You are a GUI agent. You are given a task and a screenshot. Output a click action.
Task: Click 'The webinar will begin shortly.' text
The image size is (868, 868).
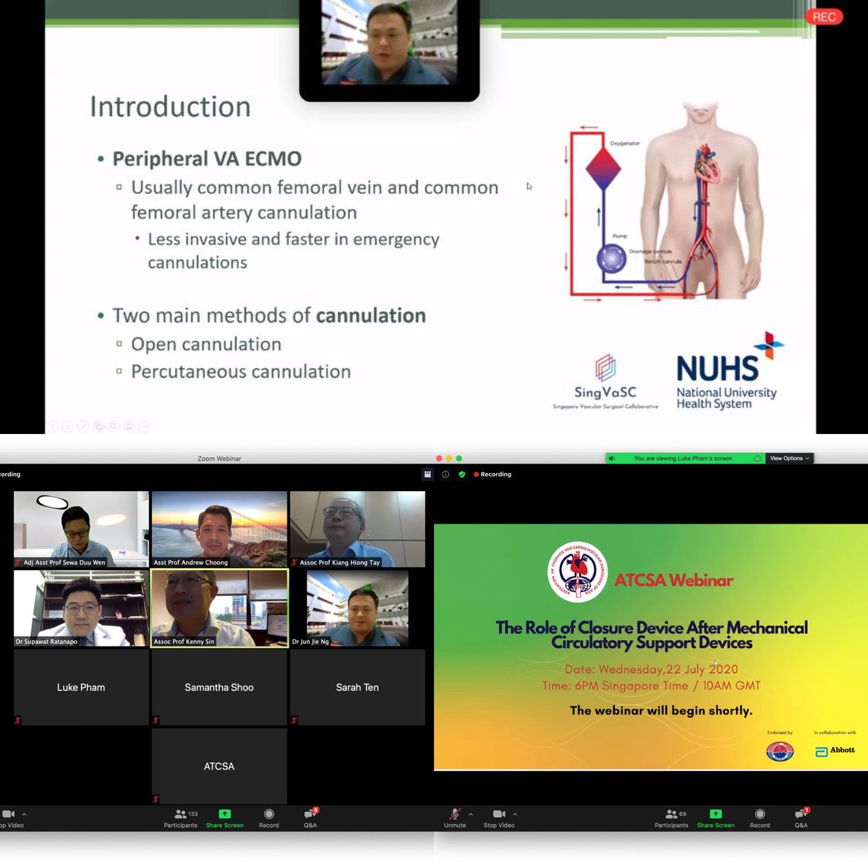tap(661, 710)
